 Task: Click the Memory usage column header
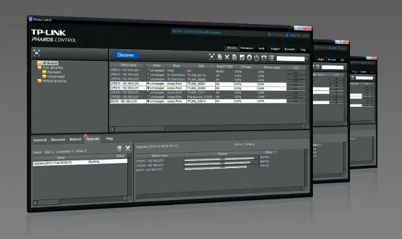click(x=272, y=67)
